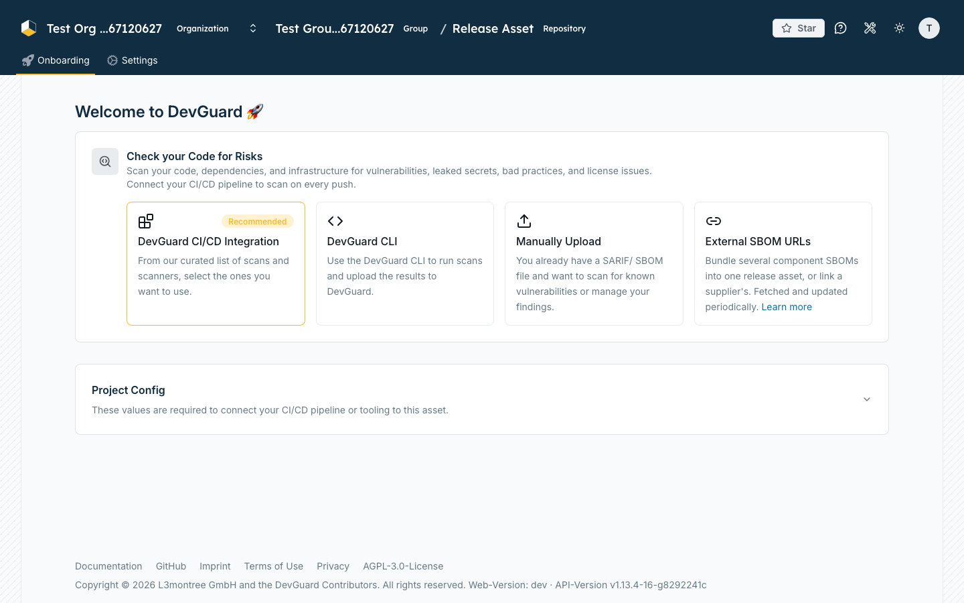Open the Terms of Use footer link
The height and width of the screenshot is (603, 964).
point(274,566)
